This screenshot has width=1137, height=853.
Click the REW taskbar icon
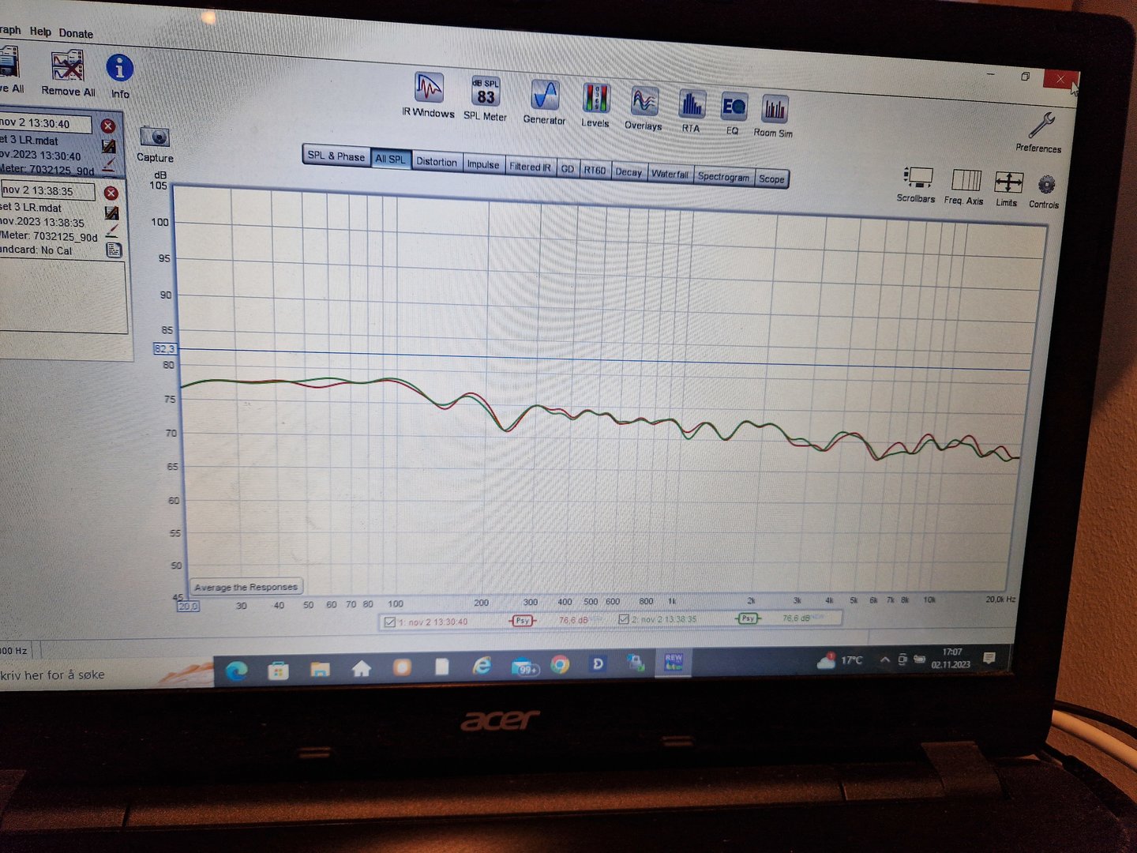click(x=674, y=662)
